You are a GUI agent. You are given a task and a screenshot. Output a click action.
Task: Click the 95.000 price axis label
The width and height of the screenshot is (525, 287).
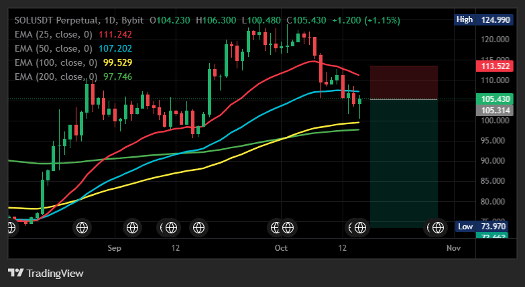pyautogui.click(x=493, y=141)
